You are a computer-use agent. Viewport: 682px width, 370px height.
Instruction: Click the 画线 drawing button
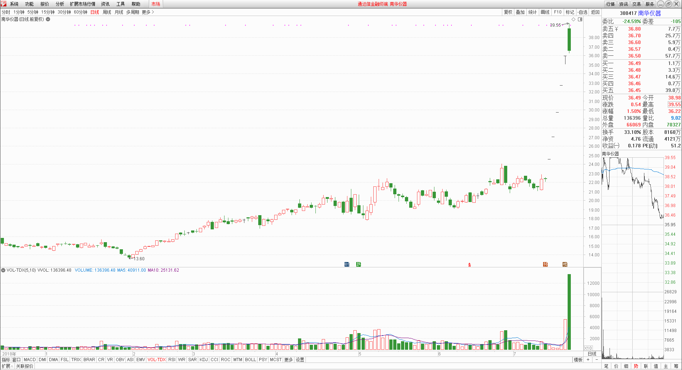point(545,12)
